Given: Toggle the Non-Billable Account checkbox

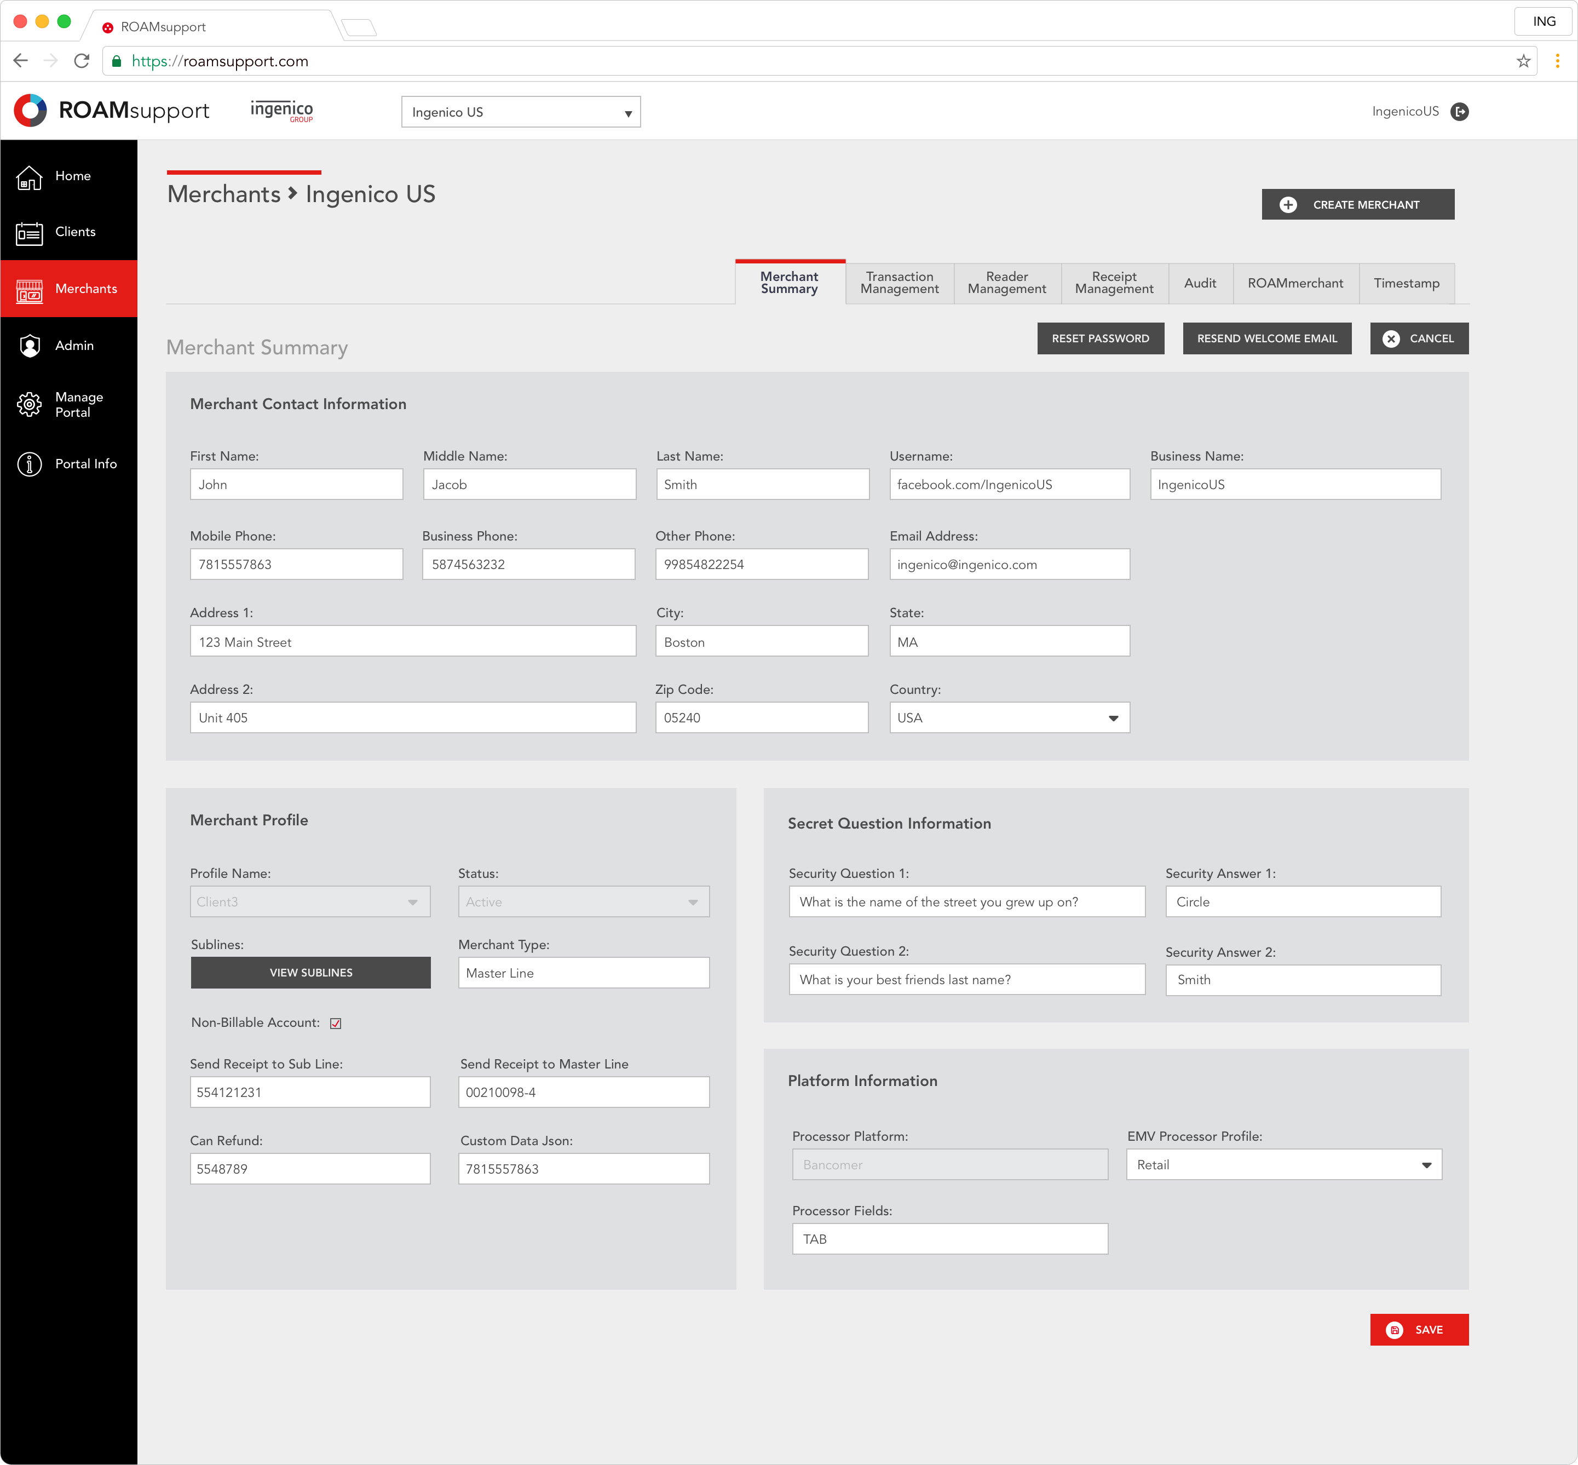Looking at the screenshot, I should [x=335, y=1024].
